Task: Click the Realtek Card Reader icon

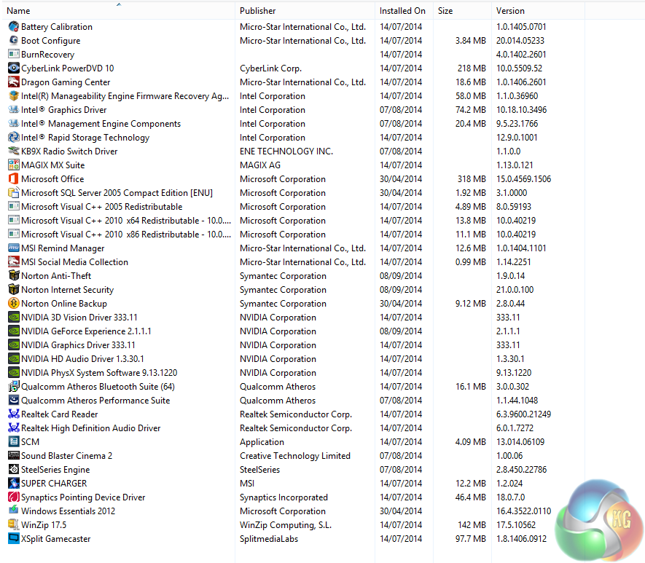Action: (14, 414)
